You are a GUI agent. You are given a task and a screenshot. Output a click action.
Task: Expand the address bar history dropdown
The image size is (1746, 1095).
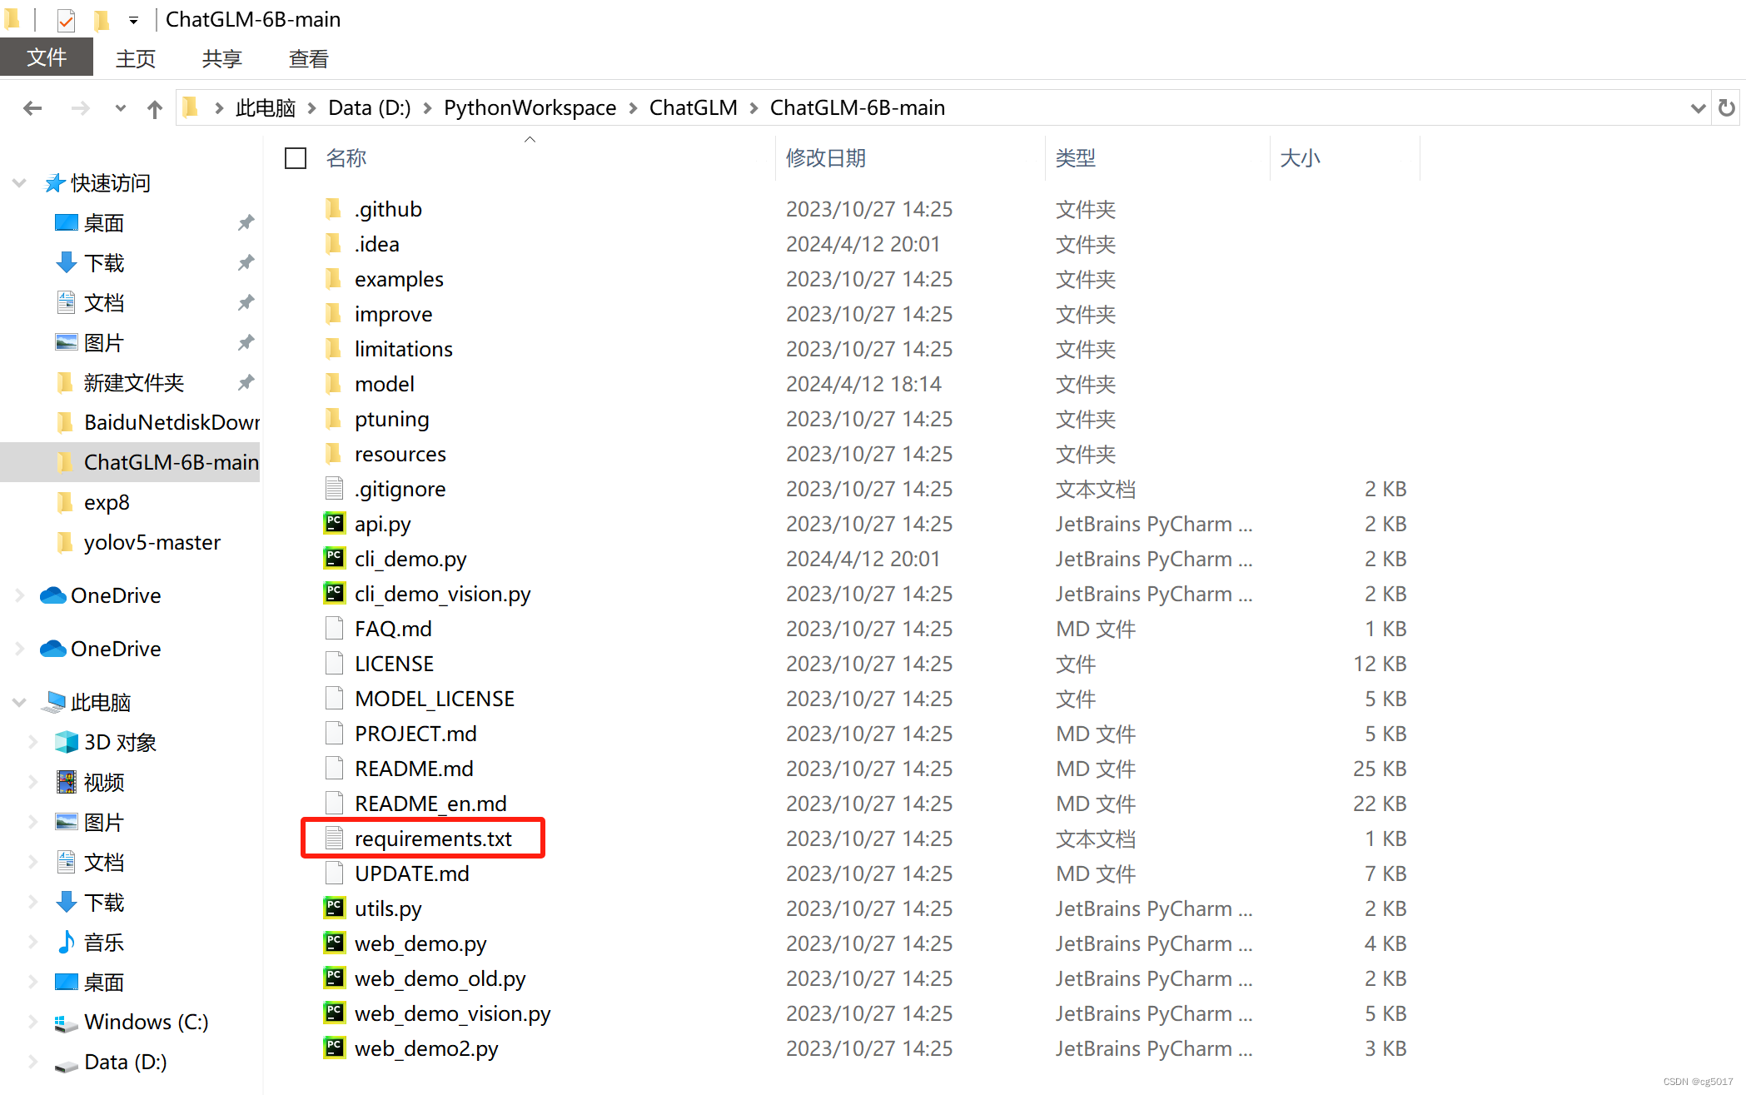pyautogui.click(x=1699, y=108)
